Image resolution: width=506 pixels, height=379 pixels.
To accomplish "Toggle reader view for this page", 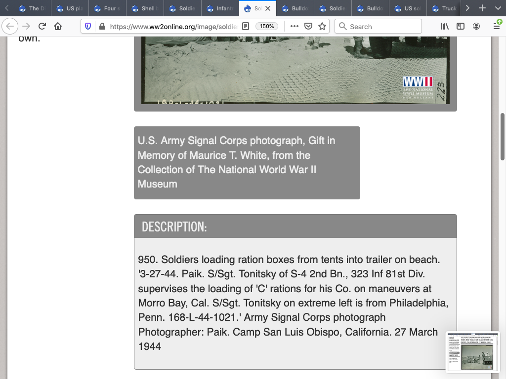I will coord(246,27).
